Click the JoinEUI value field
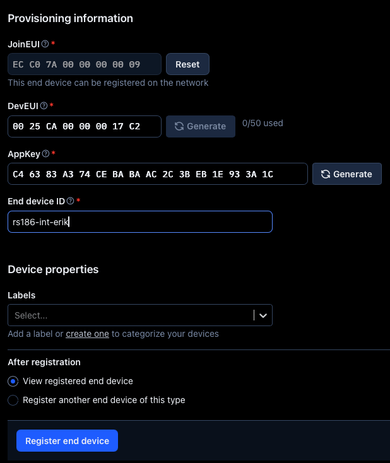The width and height of the screenshot is (390, 463). [x=85, y=64]
